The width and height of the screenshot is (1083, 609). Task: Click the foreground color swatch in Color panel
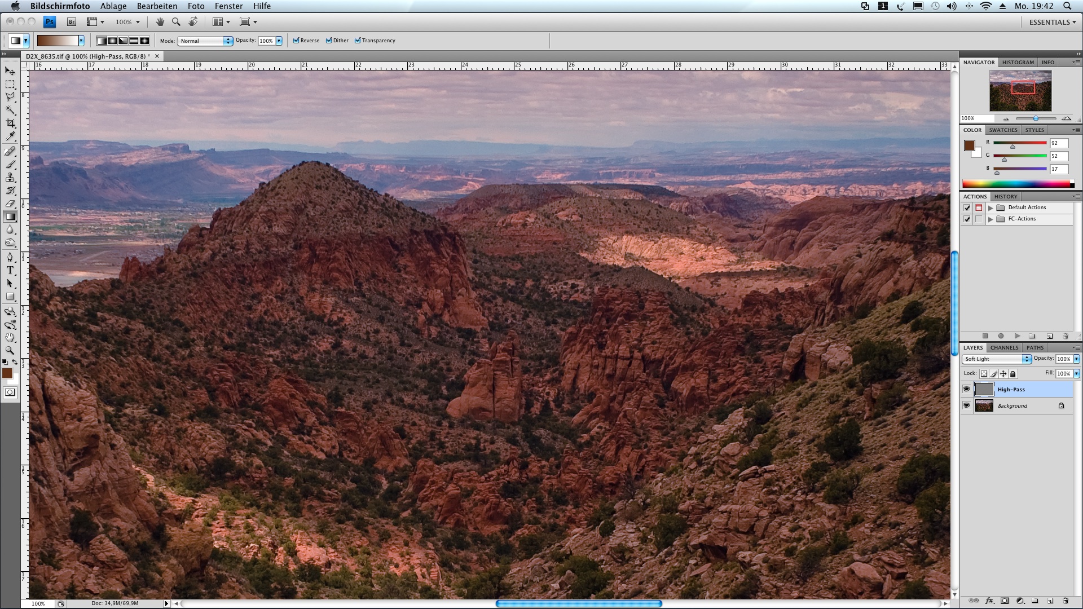pos(969,145)
